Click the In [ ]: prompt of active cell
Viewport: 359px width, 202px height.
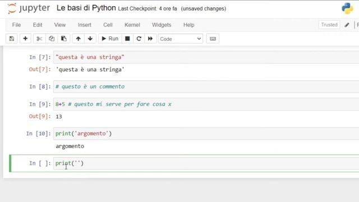(x=40, y=163)
